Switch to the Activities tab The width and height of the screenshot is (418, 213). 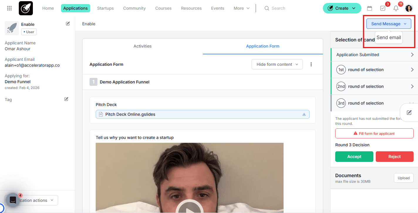142,46
